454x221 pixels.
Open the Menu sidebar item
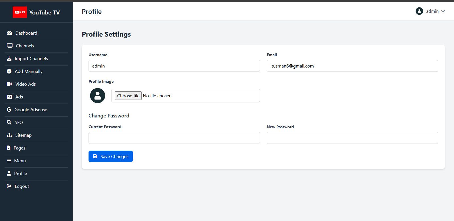(x=20, y=161)
